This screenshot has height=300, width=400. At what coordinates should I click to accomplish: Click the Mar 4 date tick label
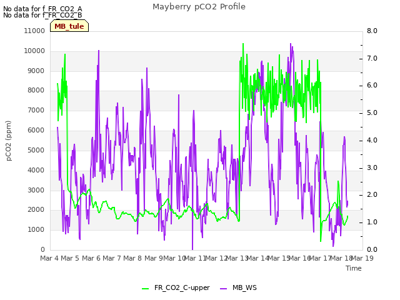[x=49, y=258]
